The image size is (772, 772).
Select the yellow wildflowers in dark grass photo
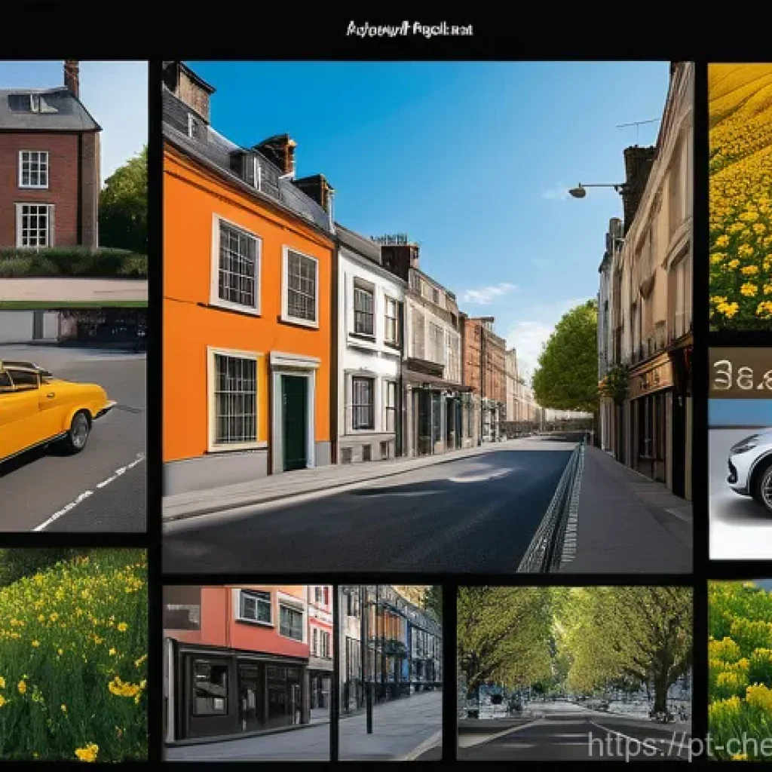click(73, 654)
